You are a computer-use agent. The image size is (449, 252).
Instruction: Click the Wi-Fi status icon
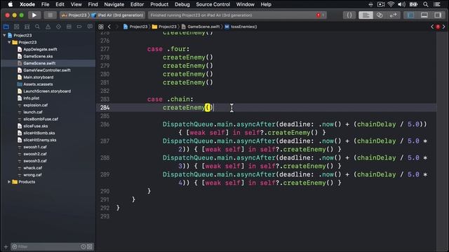click(x=391, y=4)
